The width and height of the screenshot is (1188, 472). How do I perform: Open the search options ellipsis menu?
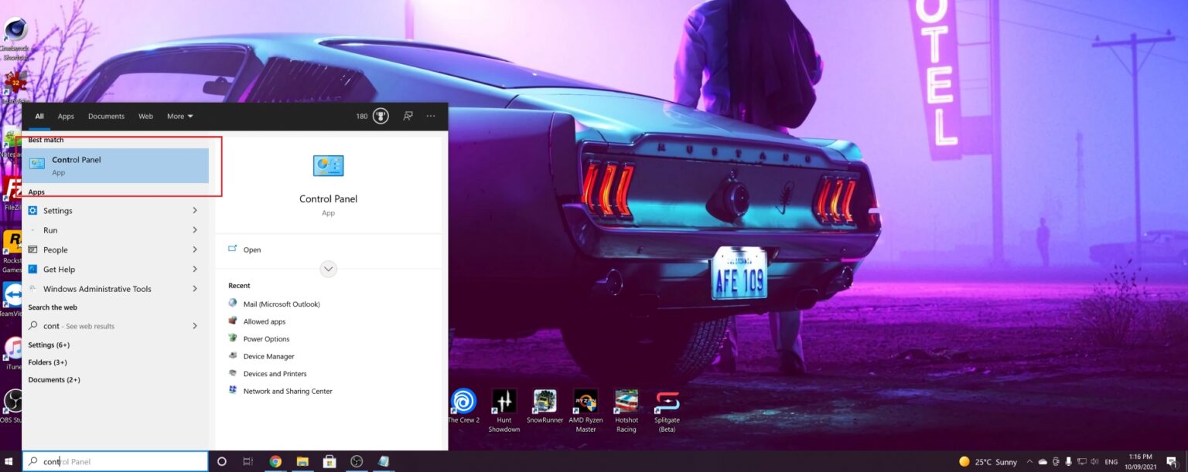tap(431, 116)
